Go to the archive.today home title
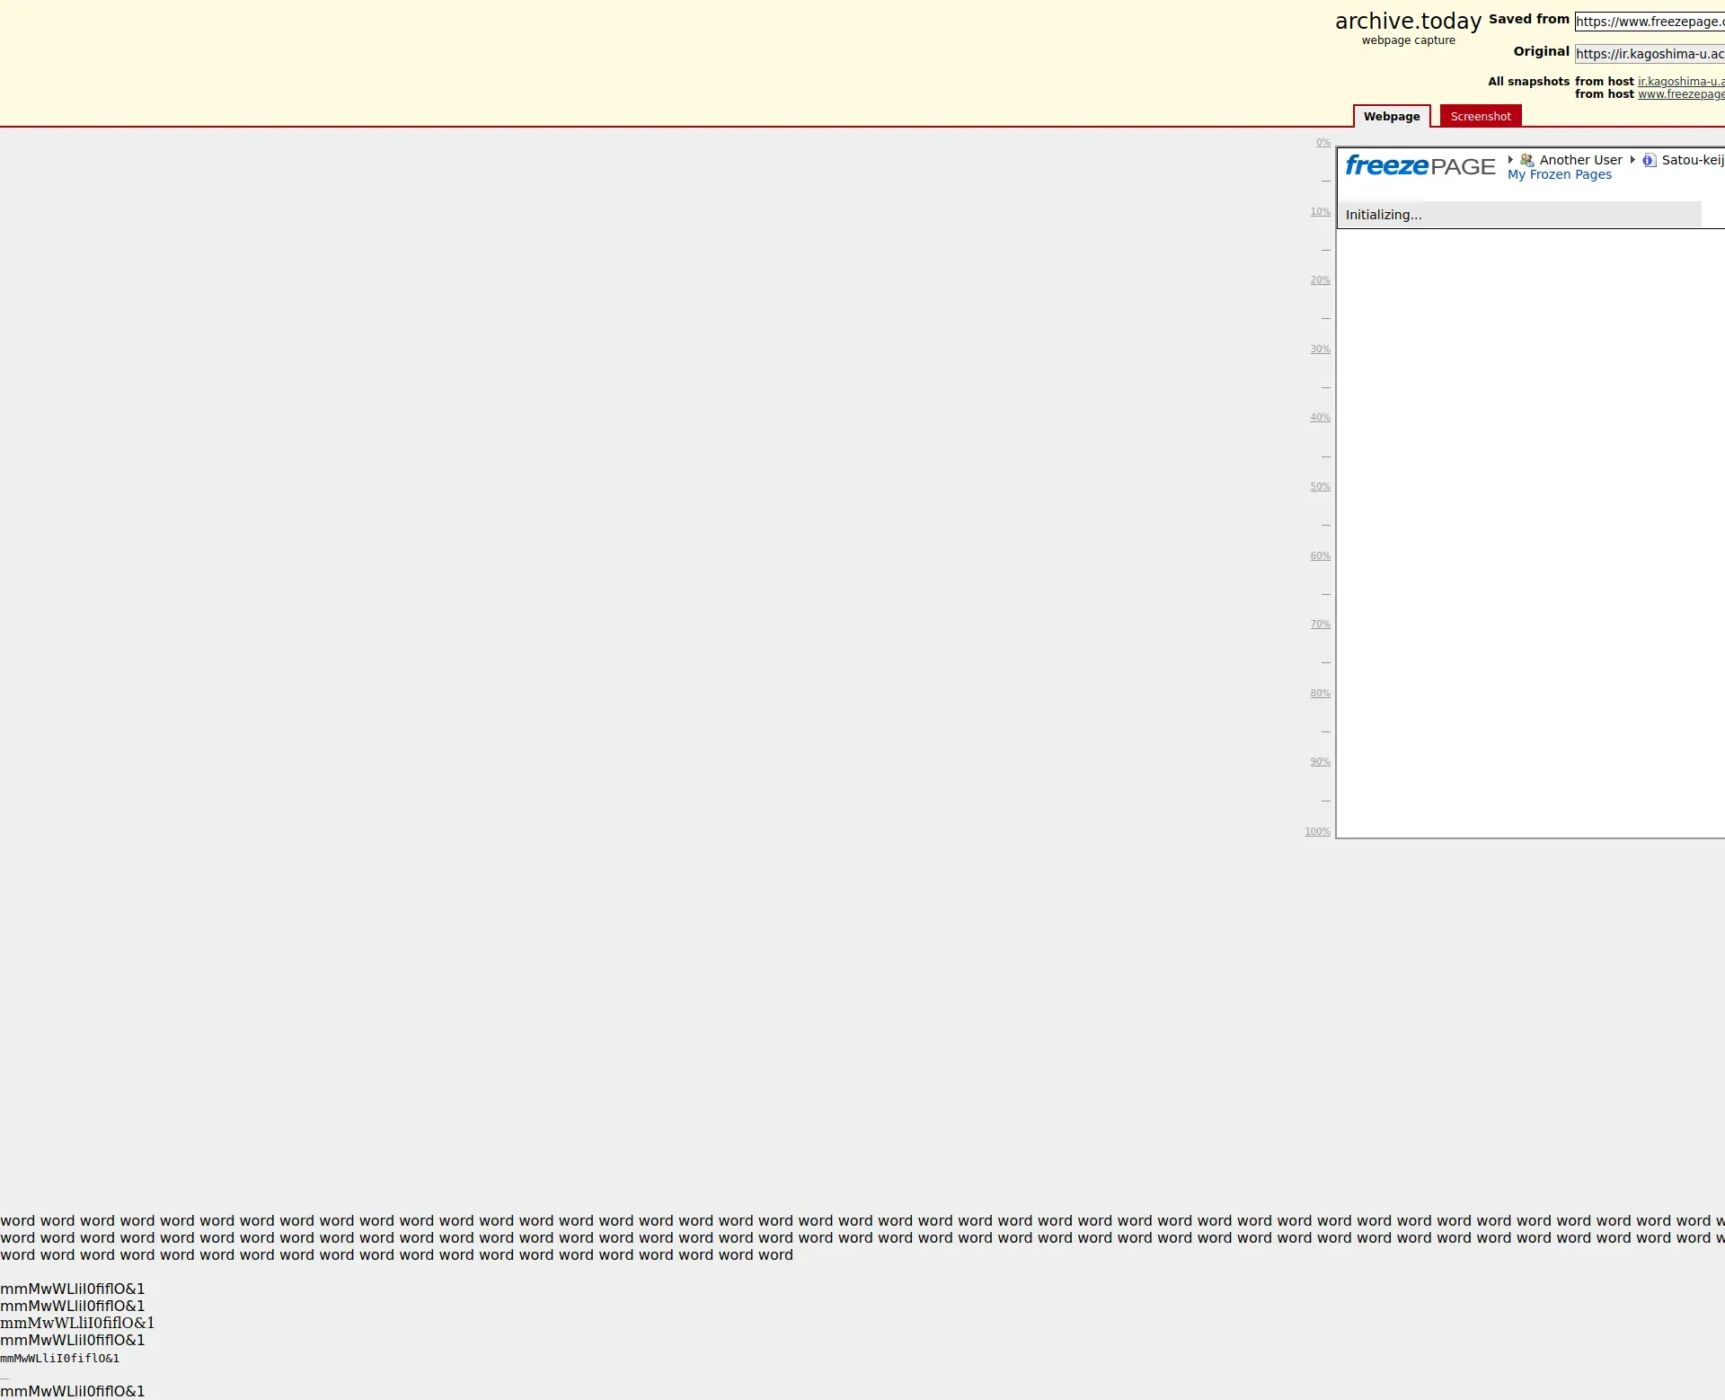The width and height of the screenshot is (1725, 1400). pos(1408,22)
